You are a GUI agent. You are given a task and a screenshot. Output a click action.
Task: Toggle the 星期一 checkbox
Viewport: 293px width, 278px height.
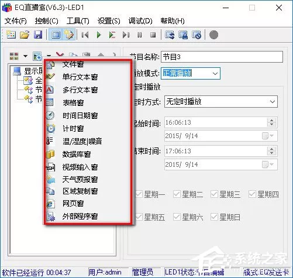(139, 194)
